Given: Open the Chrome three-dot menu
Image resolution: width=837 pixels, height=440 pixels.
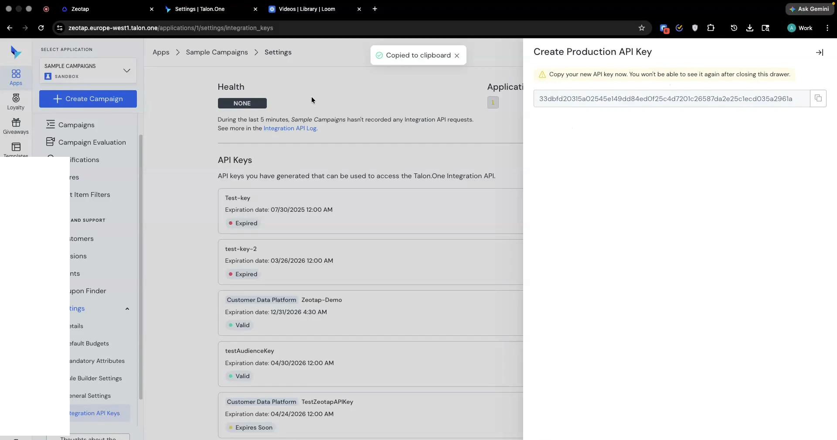Looking at the screenshot, I should (x=827, y=28).
